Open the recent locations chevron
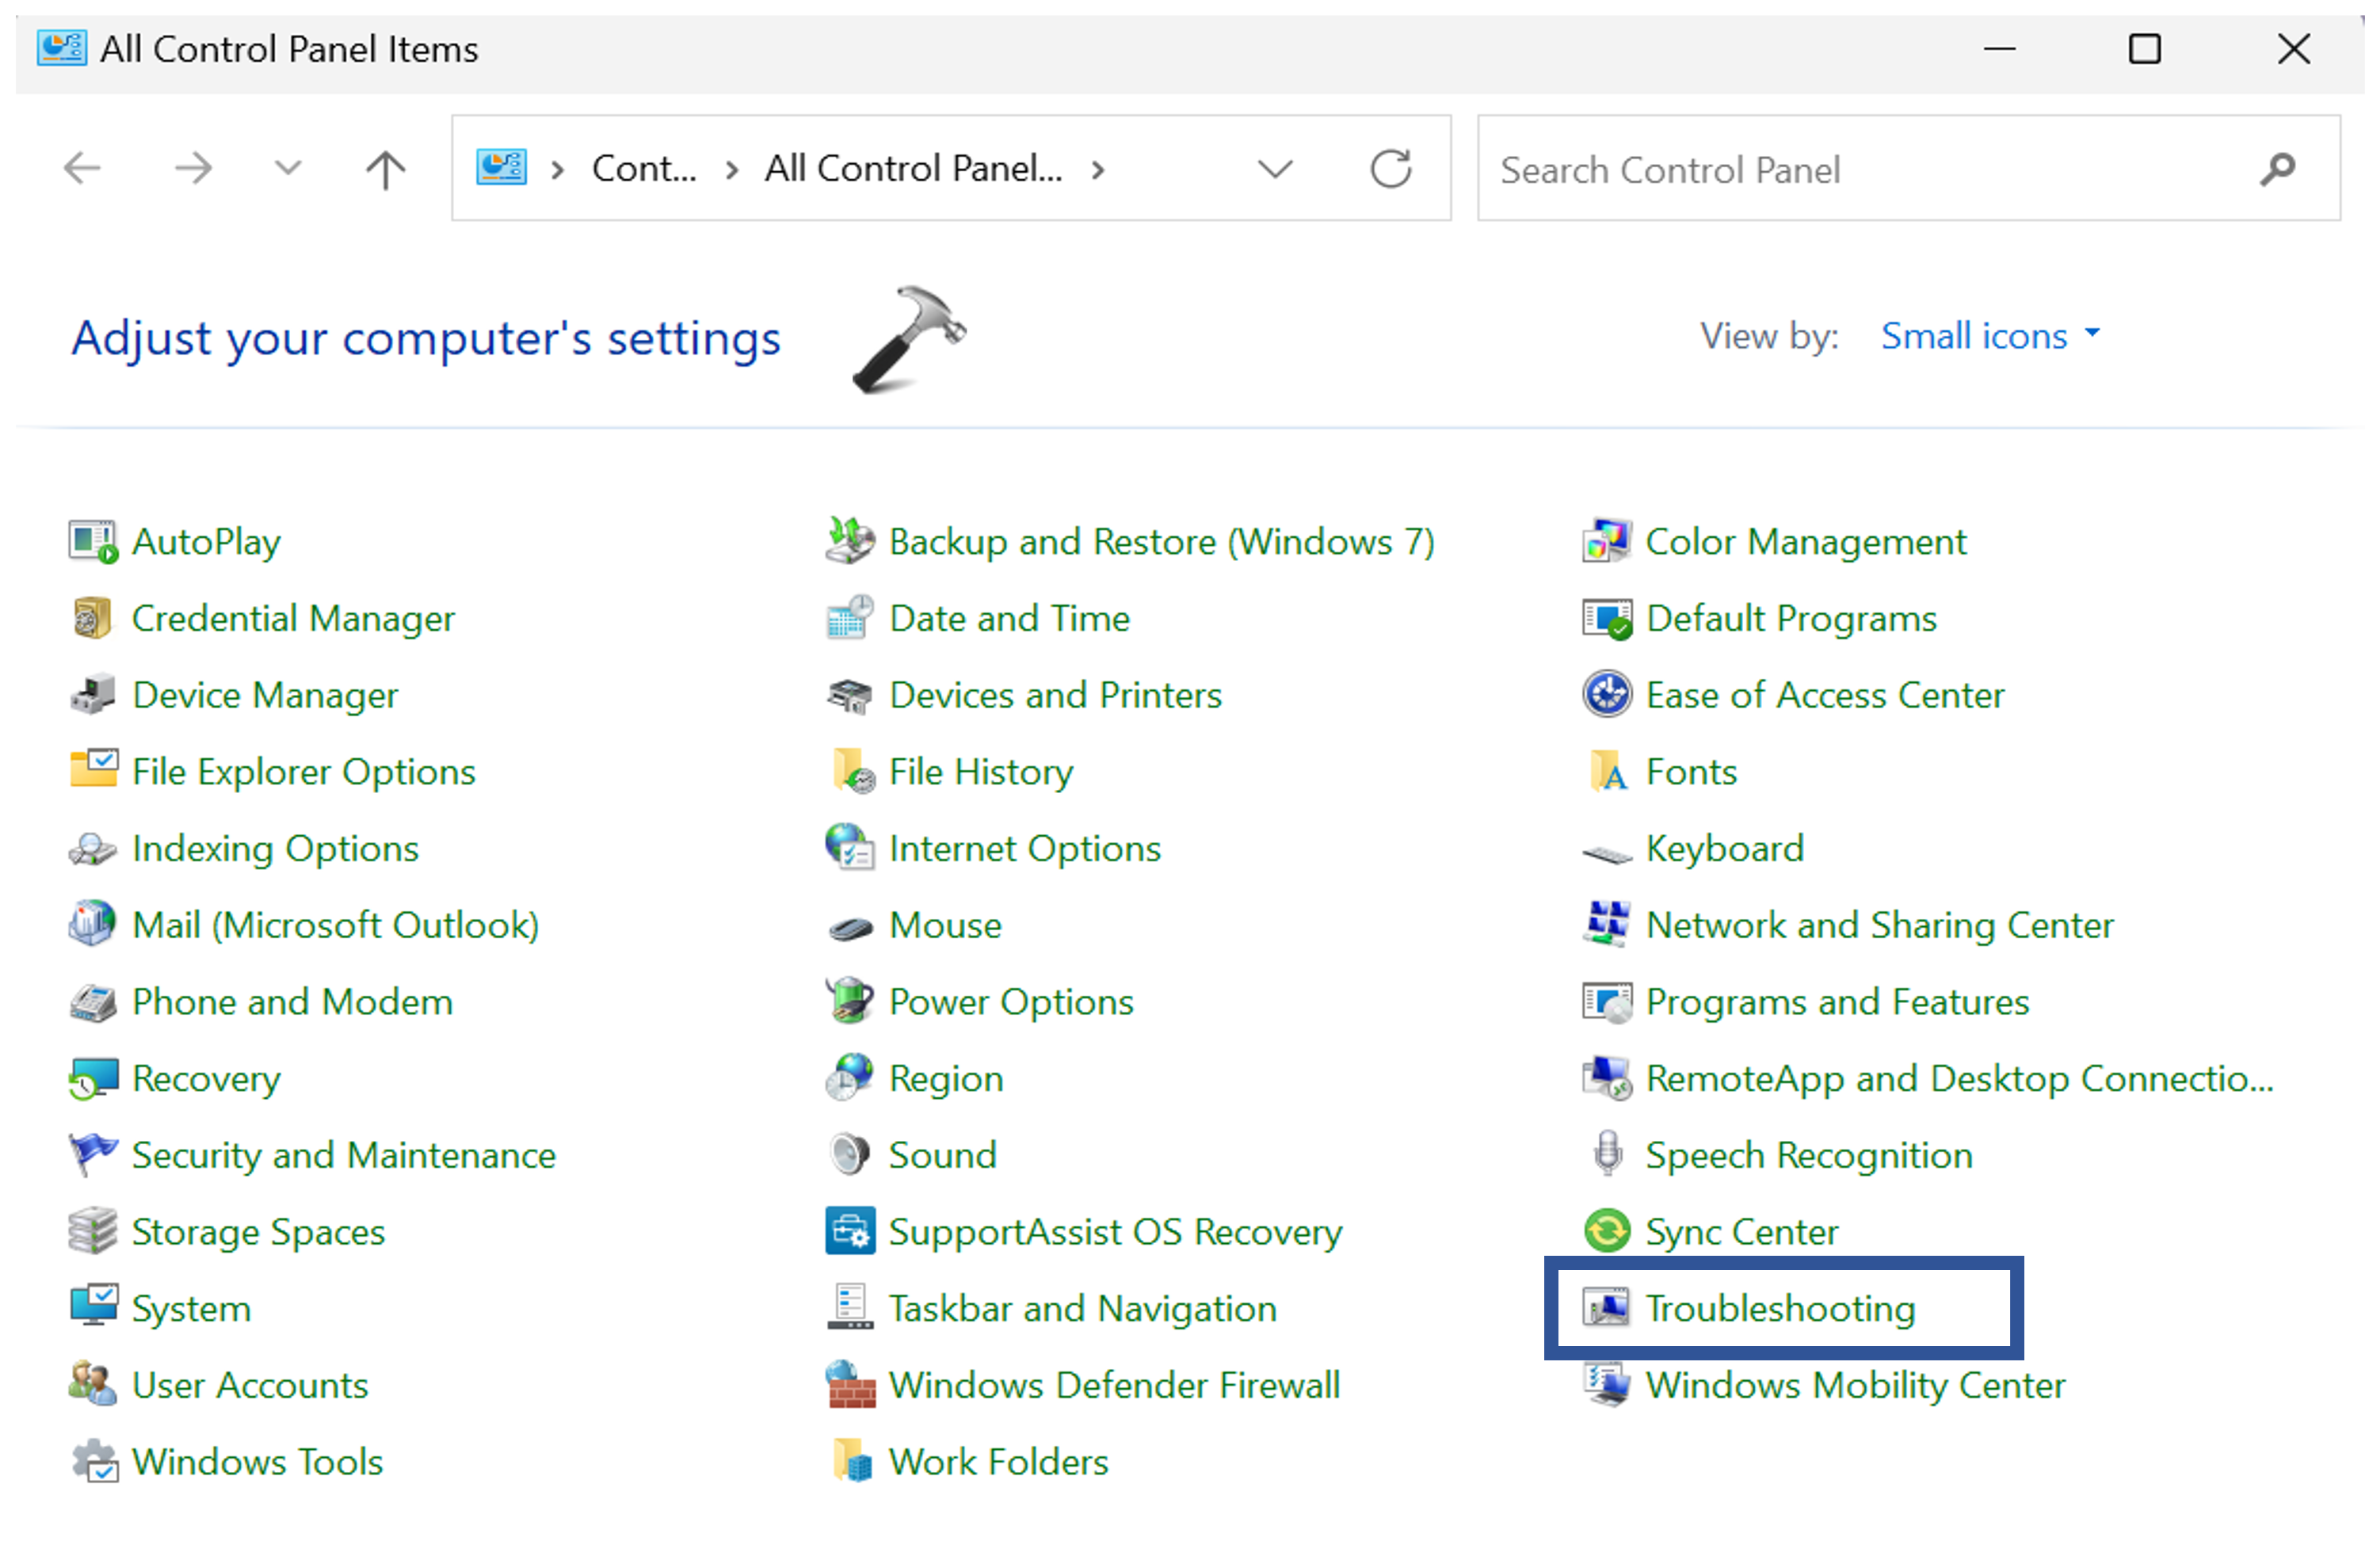Image resolution: width=2380 pixels, height=1541 pixels. (288, 169)
